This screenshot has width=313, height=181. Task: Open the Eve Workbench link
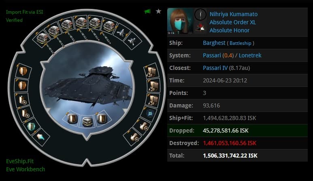coord(26,169)
